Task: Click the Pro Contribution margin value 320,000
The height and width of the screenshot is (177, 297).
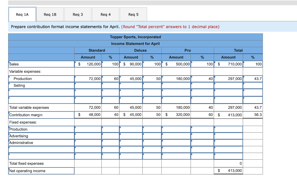Action: pos(176,115)
